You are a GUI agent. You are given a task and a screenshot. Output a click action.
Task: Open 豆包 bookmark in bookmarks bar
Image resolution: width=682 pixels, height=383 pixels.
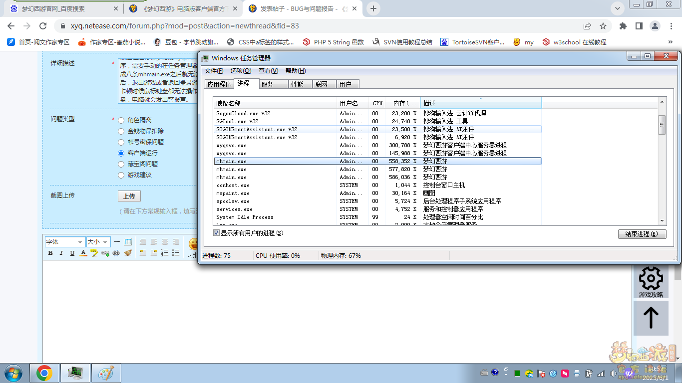(186, 42)
